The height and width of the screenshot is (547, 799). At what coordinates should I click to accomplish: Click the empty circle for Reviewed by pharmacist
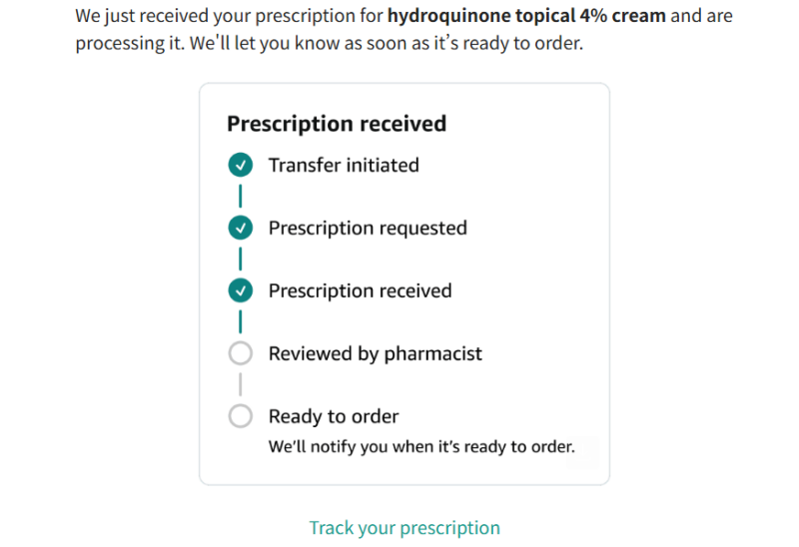point(240,353)
